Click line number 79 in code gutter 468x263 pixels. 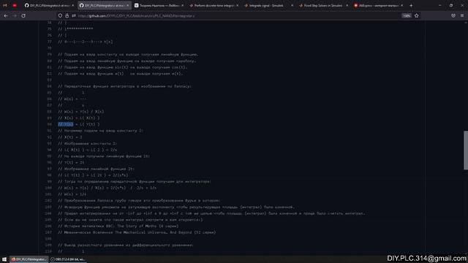point(49,55)
